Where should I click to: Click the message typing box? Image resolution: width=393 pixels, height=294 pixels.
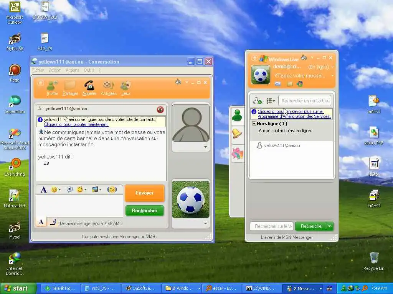pyautogui.click(x=79, y=206)
